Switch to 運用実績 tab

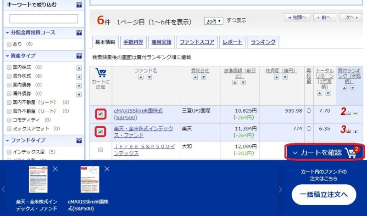point(161,42)
